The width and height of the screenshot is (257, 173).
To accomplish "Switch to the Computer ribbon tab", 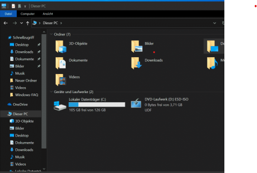I will pyautogui.click(x=28, y=14).
